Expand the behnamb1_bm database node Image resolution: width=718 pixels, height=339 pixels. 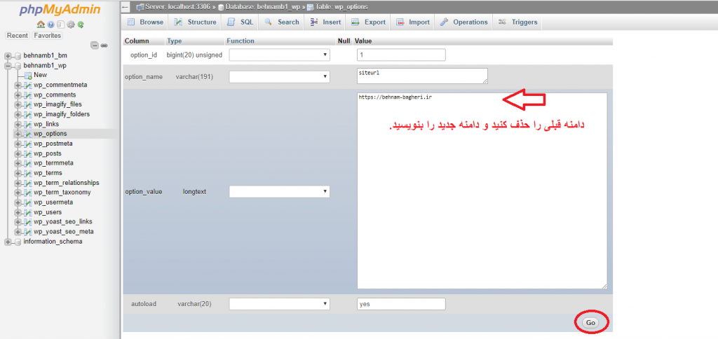[x=8, y=56]
